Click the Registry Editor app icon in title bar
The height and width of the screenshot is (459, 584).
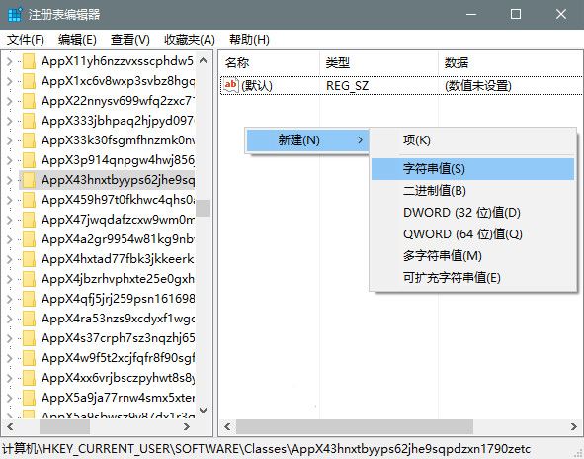(x=15, y=14)
